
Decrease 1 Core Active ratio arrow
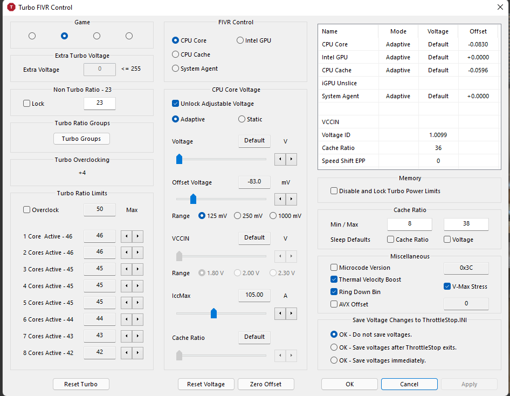coord(126,236)
